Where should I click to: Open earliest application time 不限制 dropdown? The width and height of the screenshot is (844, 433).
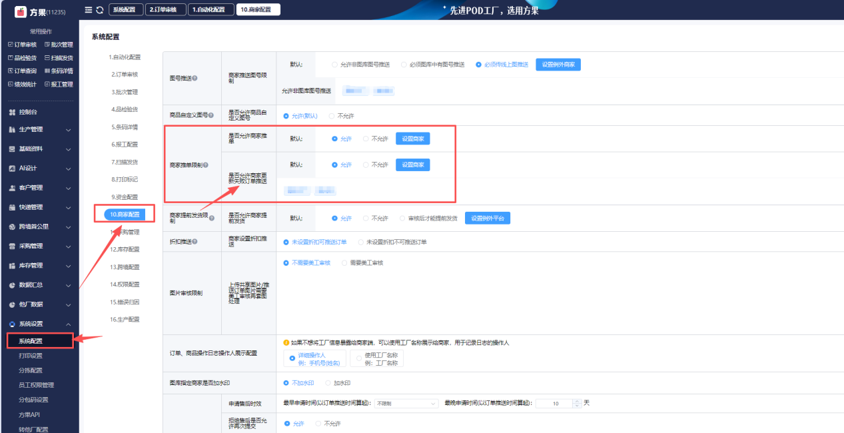coord(407,404)
